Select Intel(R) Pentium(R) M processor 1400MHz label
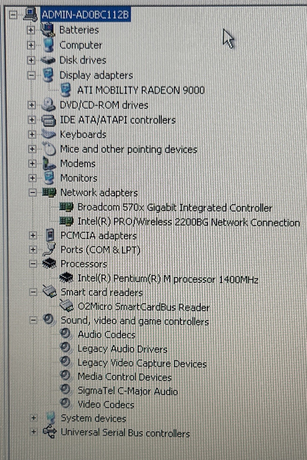This screenshot has height=460, width=307. click(168, 279)
